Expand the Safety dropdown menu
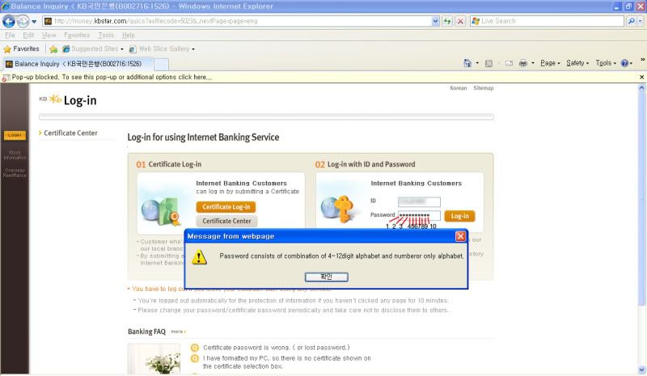 [577, 63]
